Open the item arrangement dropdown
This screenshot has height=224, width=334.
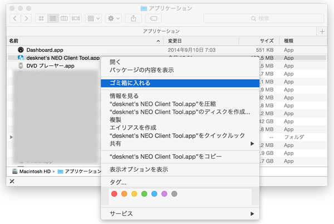(94, 18)
